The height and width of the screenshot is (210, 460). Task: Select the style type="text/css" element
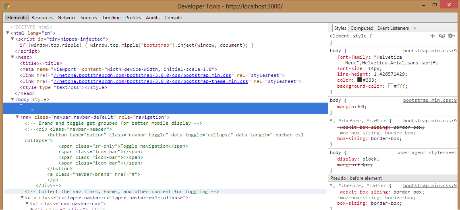tap(63, 87)
